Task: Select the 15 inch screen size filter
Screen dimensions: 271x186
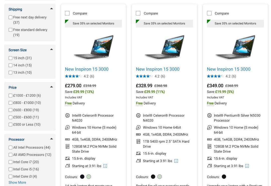Action: (10, 58)
